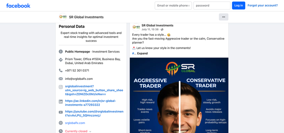This screenshot has height=133, width=284.
Task: Click the public globe icon next to timestamp
Action: pos(162,29)
